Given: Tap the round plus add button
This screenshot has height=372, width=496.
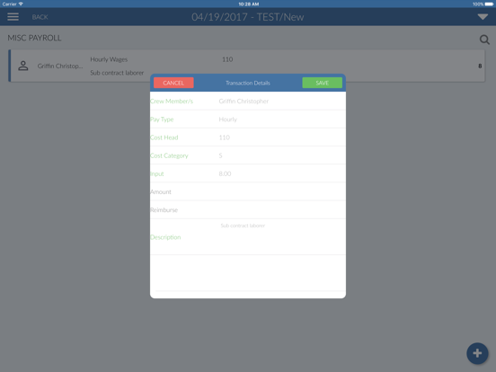Looking at the screenshot, I should [x=477, y=353].
